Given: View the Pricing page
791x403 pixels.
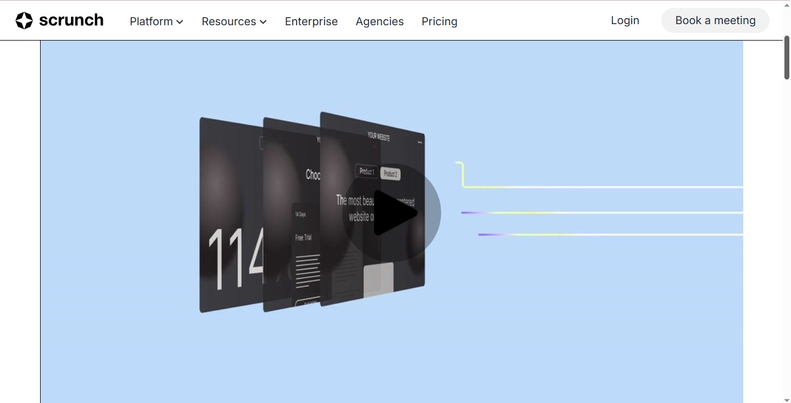Looking at the screenshot, I should [x=439, y=21].
